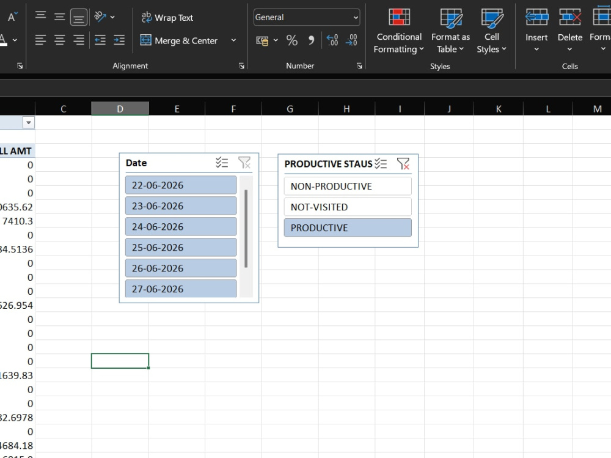Toggle 23-06-2026 in the Date slicer
611x458 pixels.
(x=181, y=205)
